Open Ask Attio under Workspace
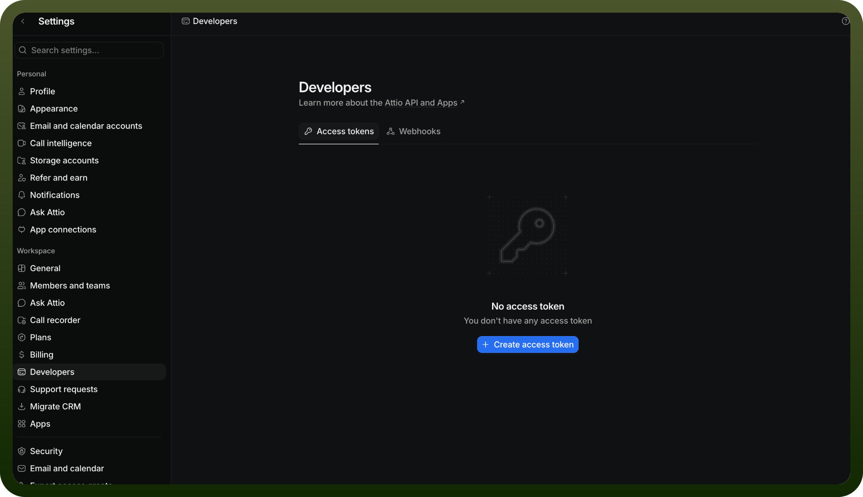Image resolution: width=863 pixels, height=497 pixels. tap(89, 303)
